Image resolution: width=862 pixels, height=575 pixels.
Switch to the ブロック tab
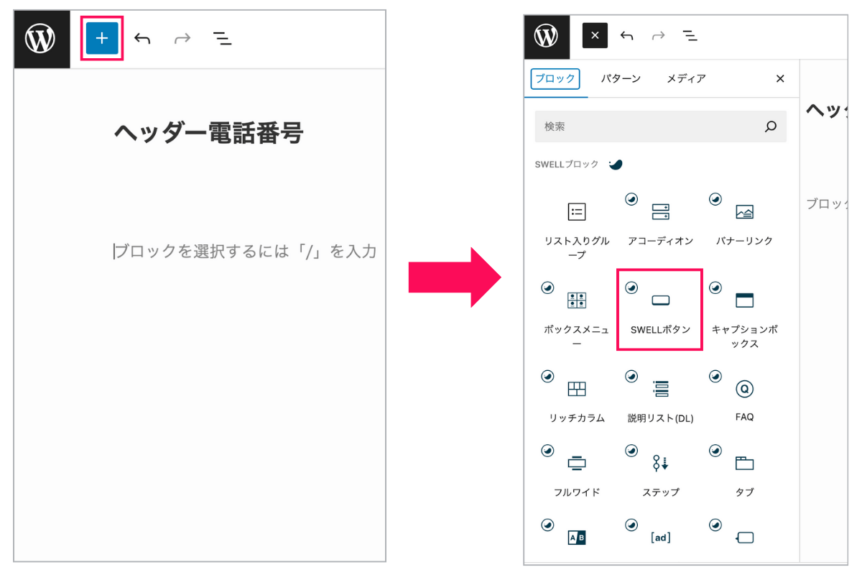pyautogui.click(x=555, y=78)
